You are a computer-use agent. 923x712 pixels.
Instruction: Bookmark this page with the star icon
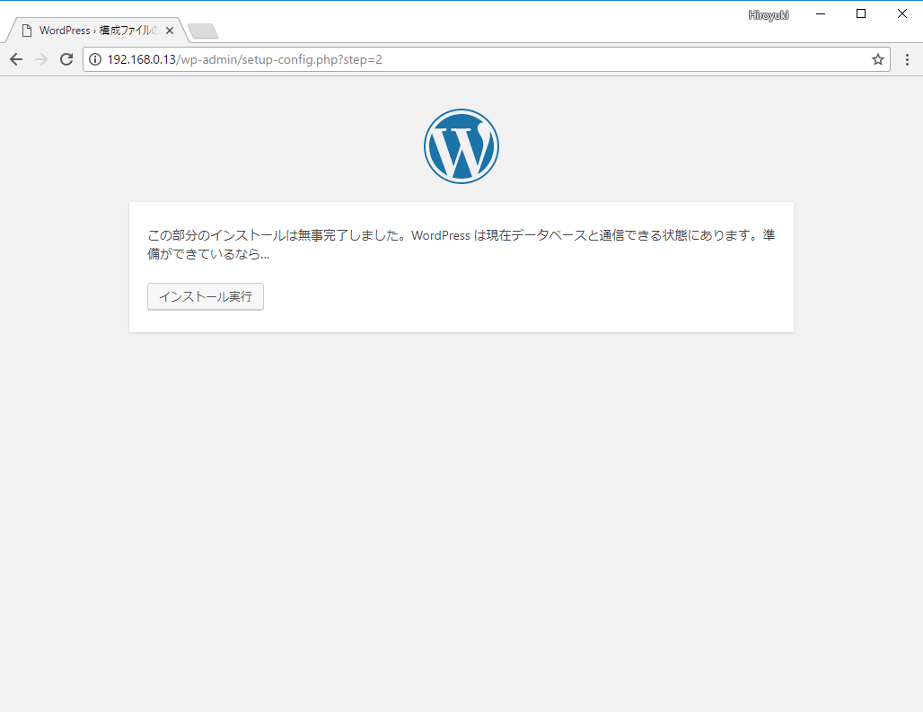click(x=878, y=59)
